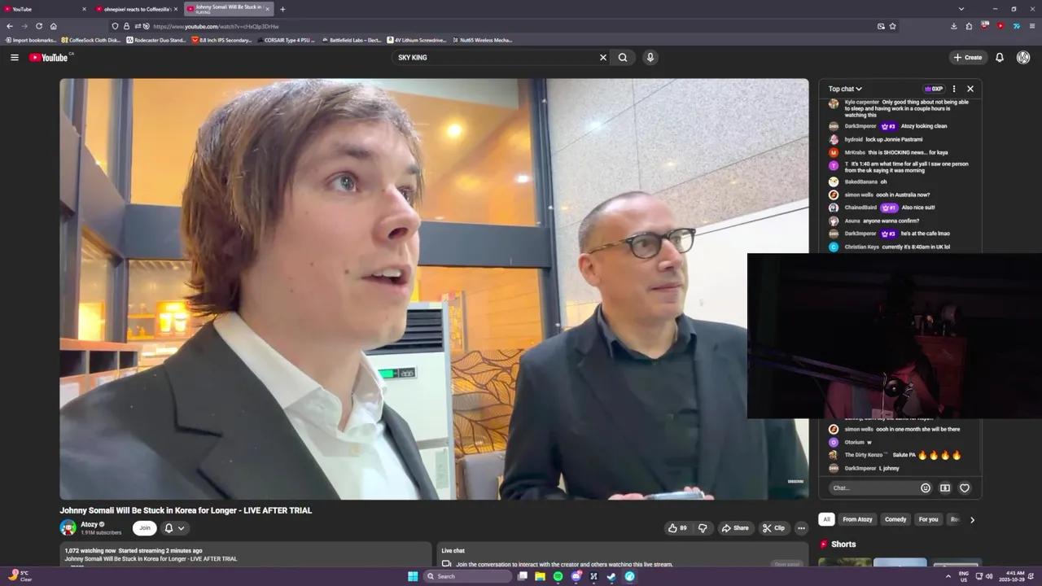This screenshot has width=1042, height=586.
Task: Open the Windows Start menu
Action: [x=413, y=576]
